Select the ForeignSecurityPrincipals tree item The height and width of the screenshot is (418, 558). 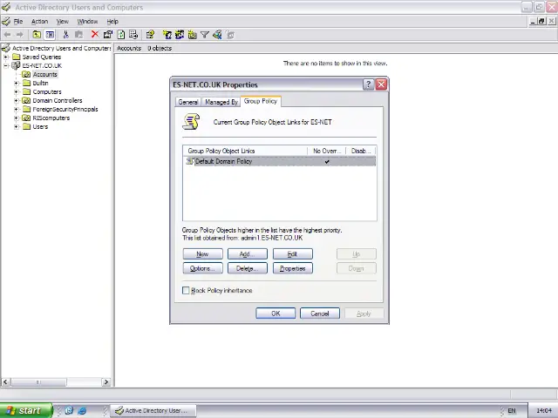pos(65,109)
